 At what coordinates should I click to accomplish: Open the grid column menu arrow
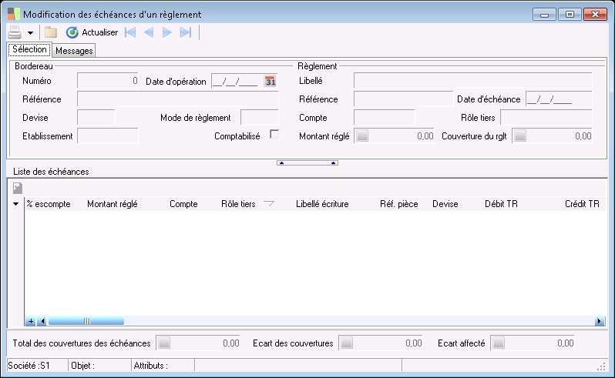[x=15, y=204]
